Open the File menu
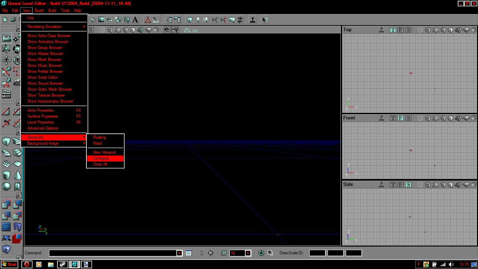The height and width of the screenshot is (269, 478). pos(5,11)
